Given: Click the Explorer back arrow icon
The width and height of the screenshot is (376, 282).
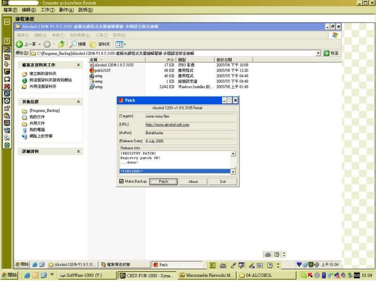Looking at the screenshot, I should click(19, 44).
